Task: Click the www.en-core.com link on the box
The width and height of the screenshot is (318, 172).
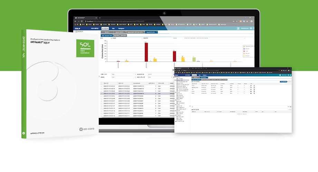Action: [x=37, y=133]
